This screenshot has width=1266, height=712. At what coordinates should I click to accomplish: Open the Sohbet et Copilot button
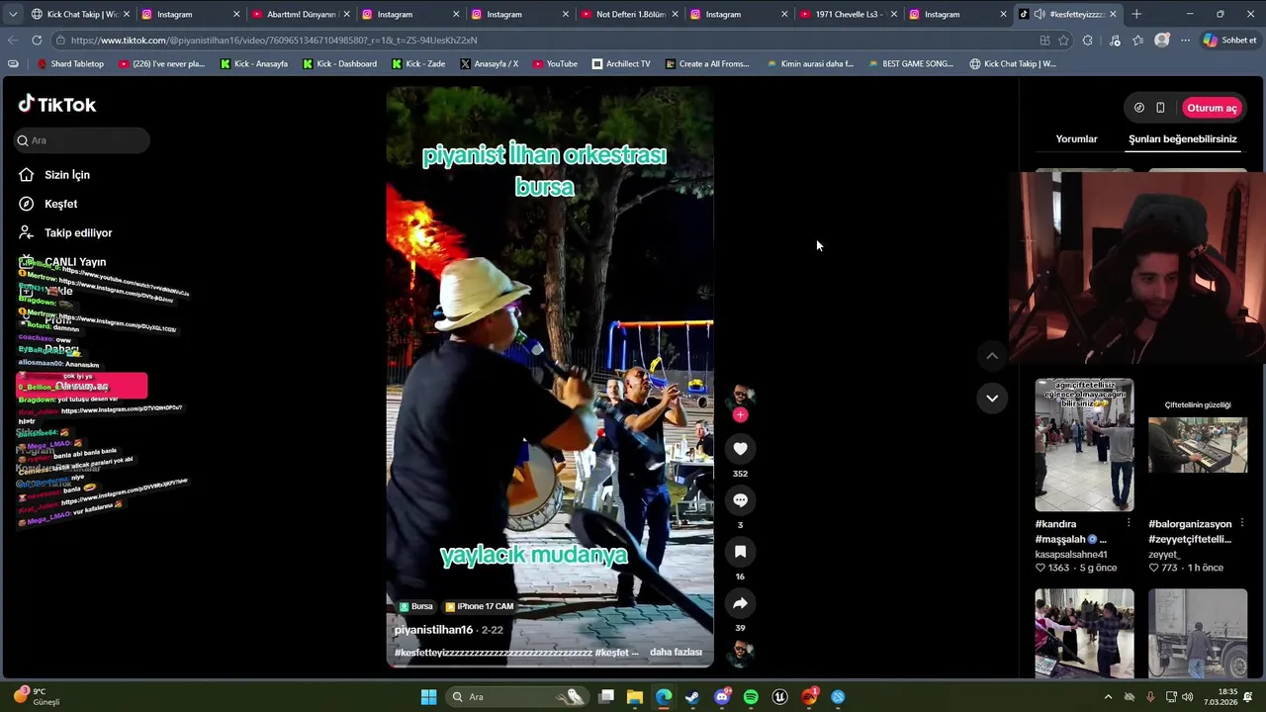point(1229,41)
